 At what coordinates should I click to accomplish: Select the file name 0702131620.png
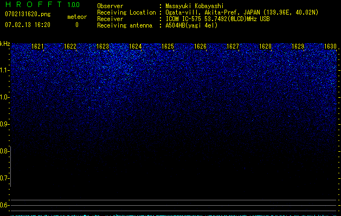click(x=28, y=14)
